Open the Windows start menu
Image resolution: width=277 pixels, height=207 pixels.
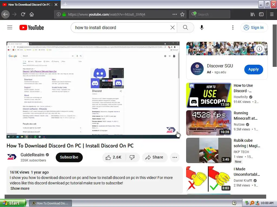pyautogui.click(x=13, y=203)
